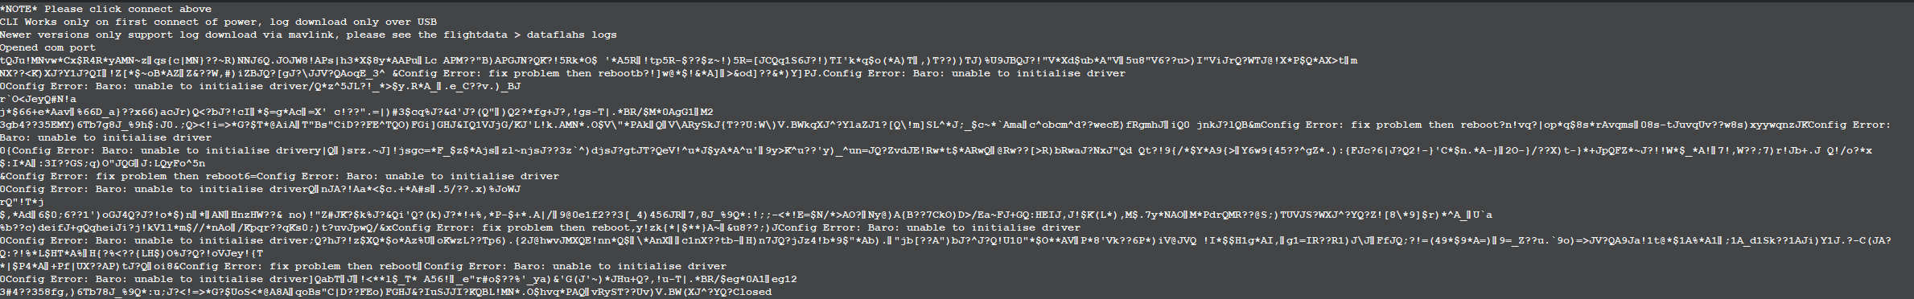The image size is (1914, 299).
Task: Click the '*NOTE* Please click connect above' line
Action: (106, 9)
